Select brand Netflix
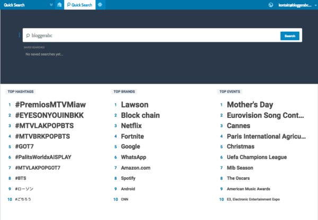This screenshot has height=220, width=318. click(x=131, y=126)
